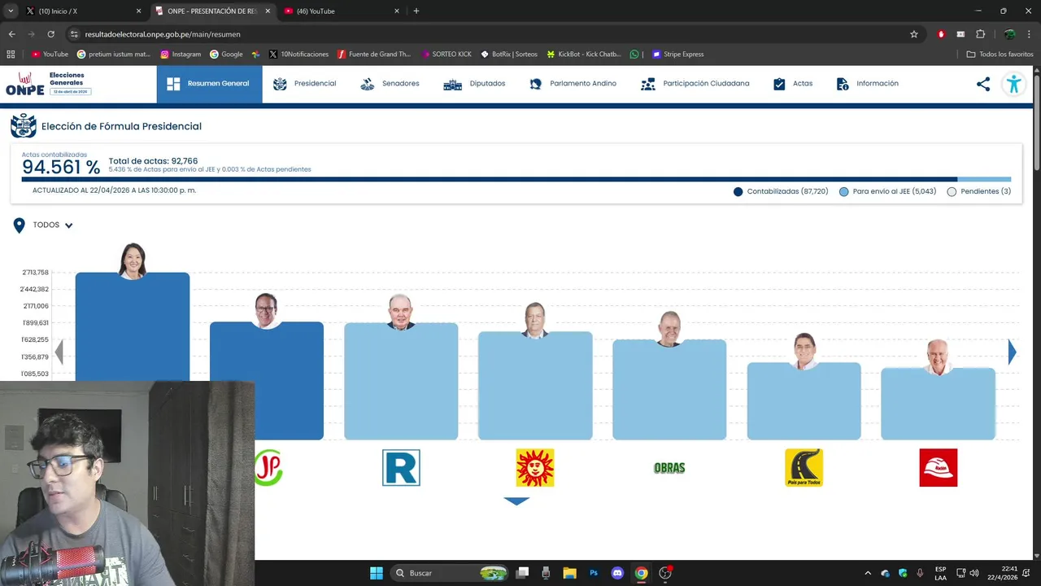Image resolution: width=1041 pixels, height=586 pixels.
Task: Open the Instagram bookmark
Action: [181, 55]
